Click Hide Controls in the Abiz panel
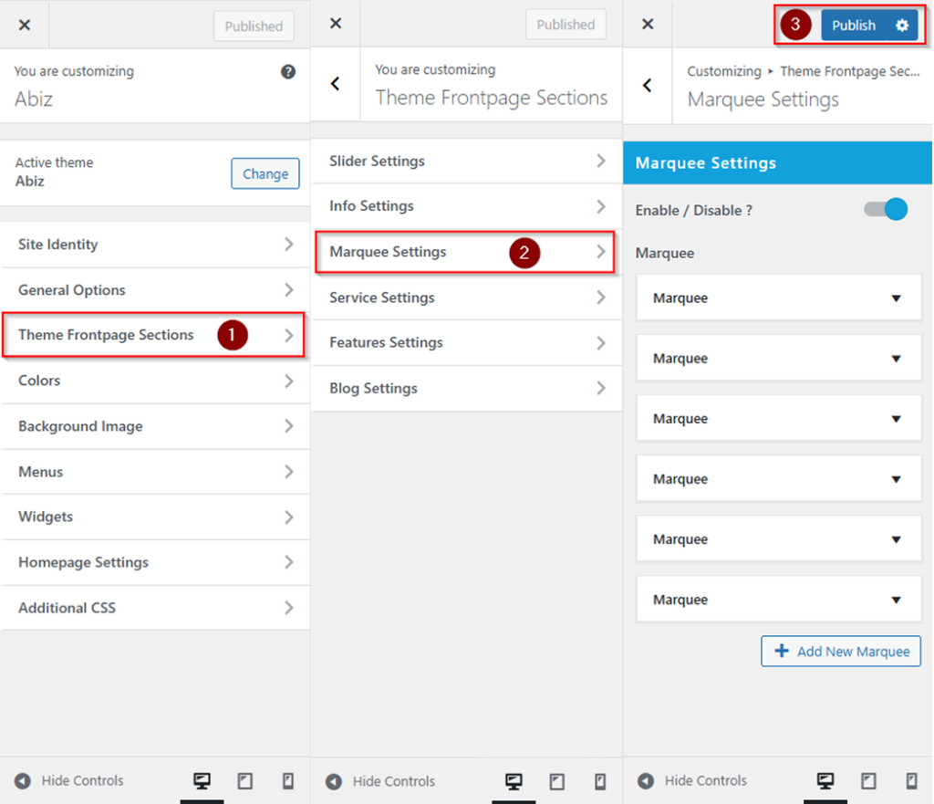This screenshot has height=804, width=934. pyautogui.click(x=70, y=780)
